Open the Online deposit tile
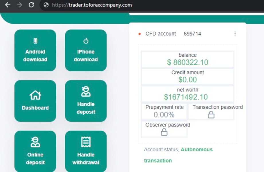Image resolution: width=264 pixels, height=172 pixels. 35,151
